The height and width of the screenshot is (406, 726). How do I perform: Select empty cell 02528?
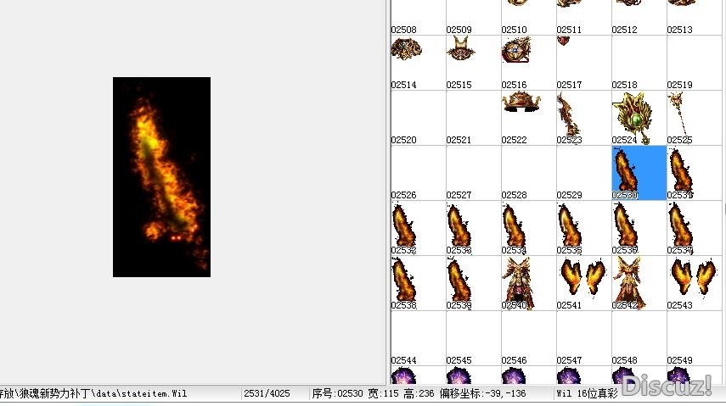coord(529,173)
